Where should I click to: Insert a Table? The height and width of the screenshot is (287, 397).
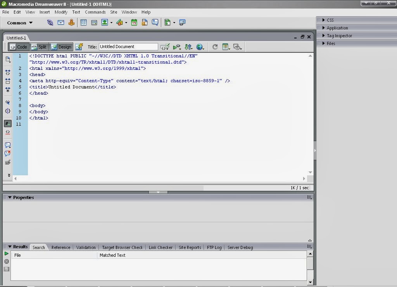pyautogui.click(x=83, y=22)
